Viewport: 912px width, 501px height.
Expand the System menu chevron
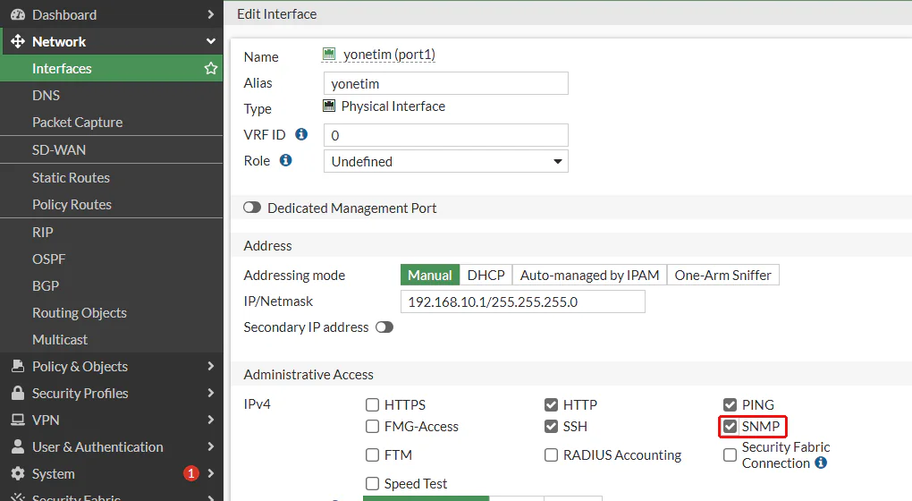210,473
